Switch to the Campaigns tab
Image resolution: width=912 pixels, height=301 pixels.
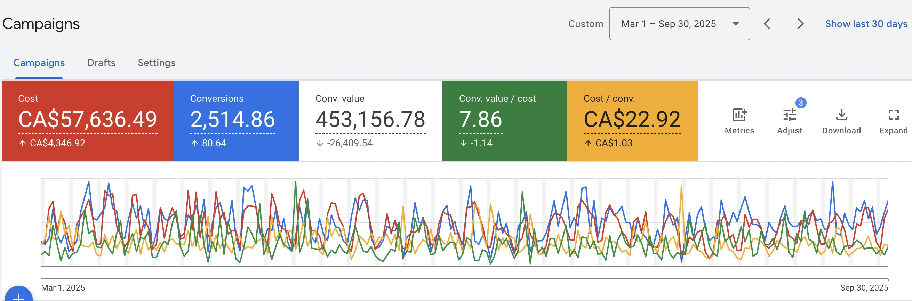coord(39,63)
